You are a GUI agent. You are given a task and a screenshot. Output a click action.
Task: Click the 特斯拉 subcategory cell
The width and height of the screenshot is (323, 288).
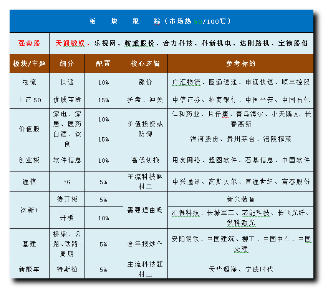pos(67,269)
